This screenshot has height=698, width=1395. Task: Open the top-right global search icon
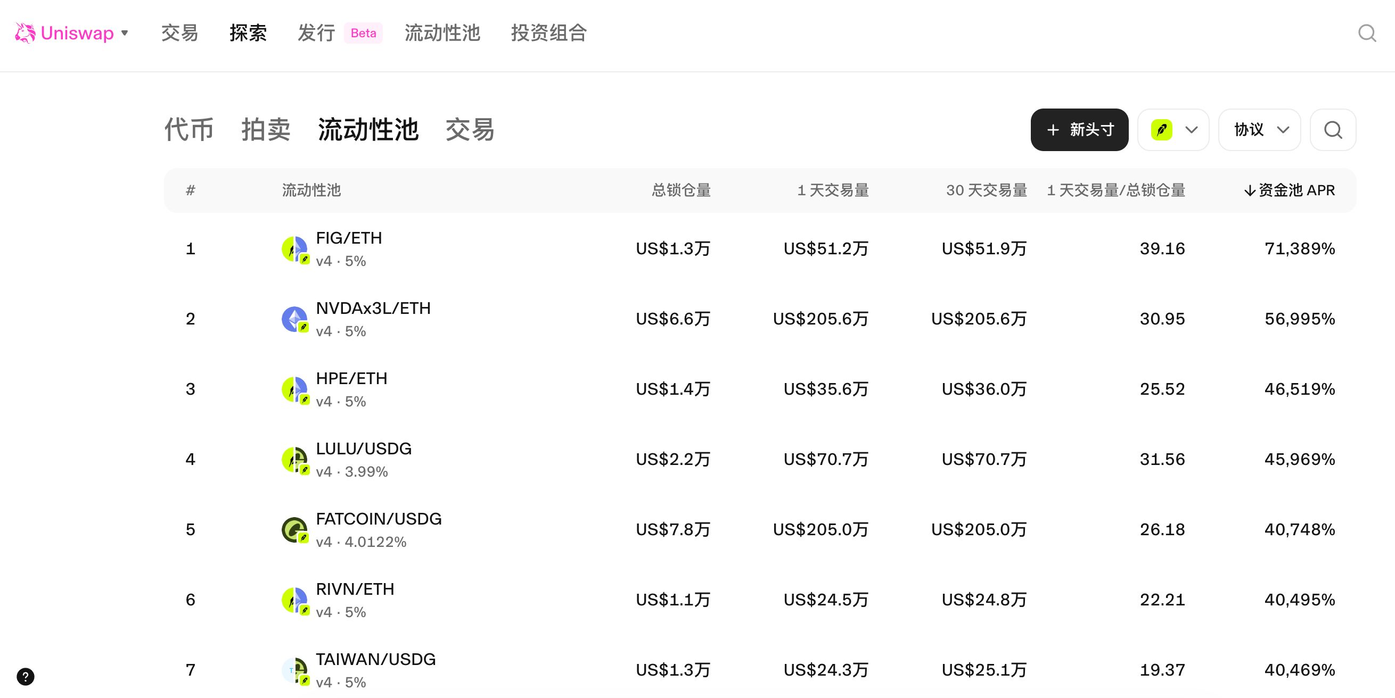pyautogui.click(x=1367, y=33)
